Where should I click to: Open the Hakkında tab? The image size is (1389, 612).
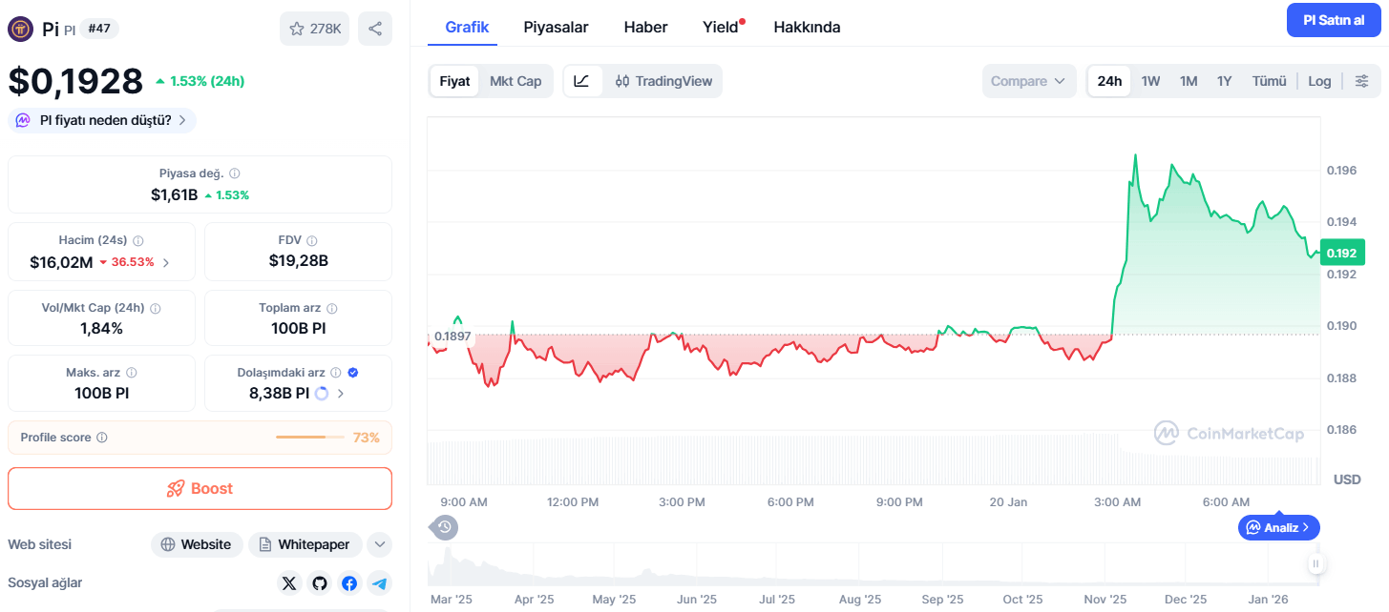[x=807, y=27]
